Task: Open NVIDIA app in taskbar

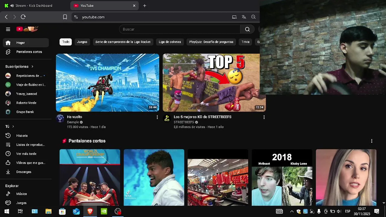Action: [104, 211]
